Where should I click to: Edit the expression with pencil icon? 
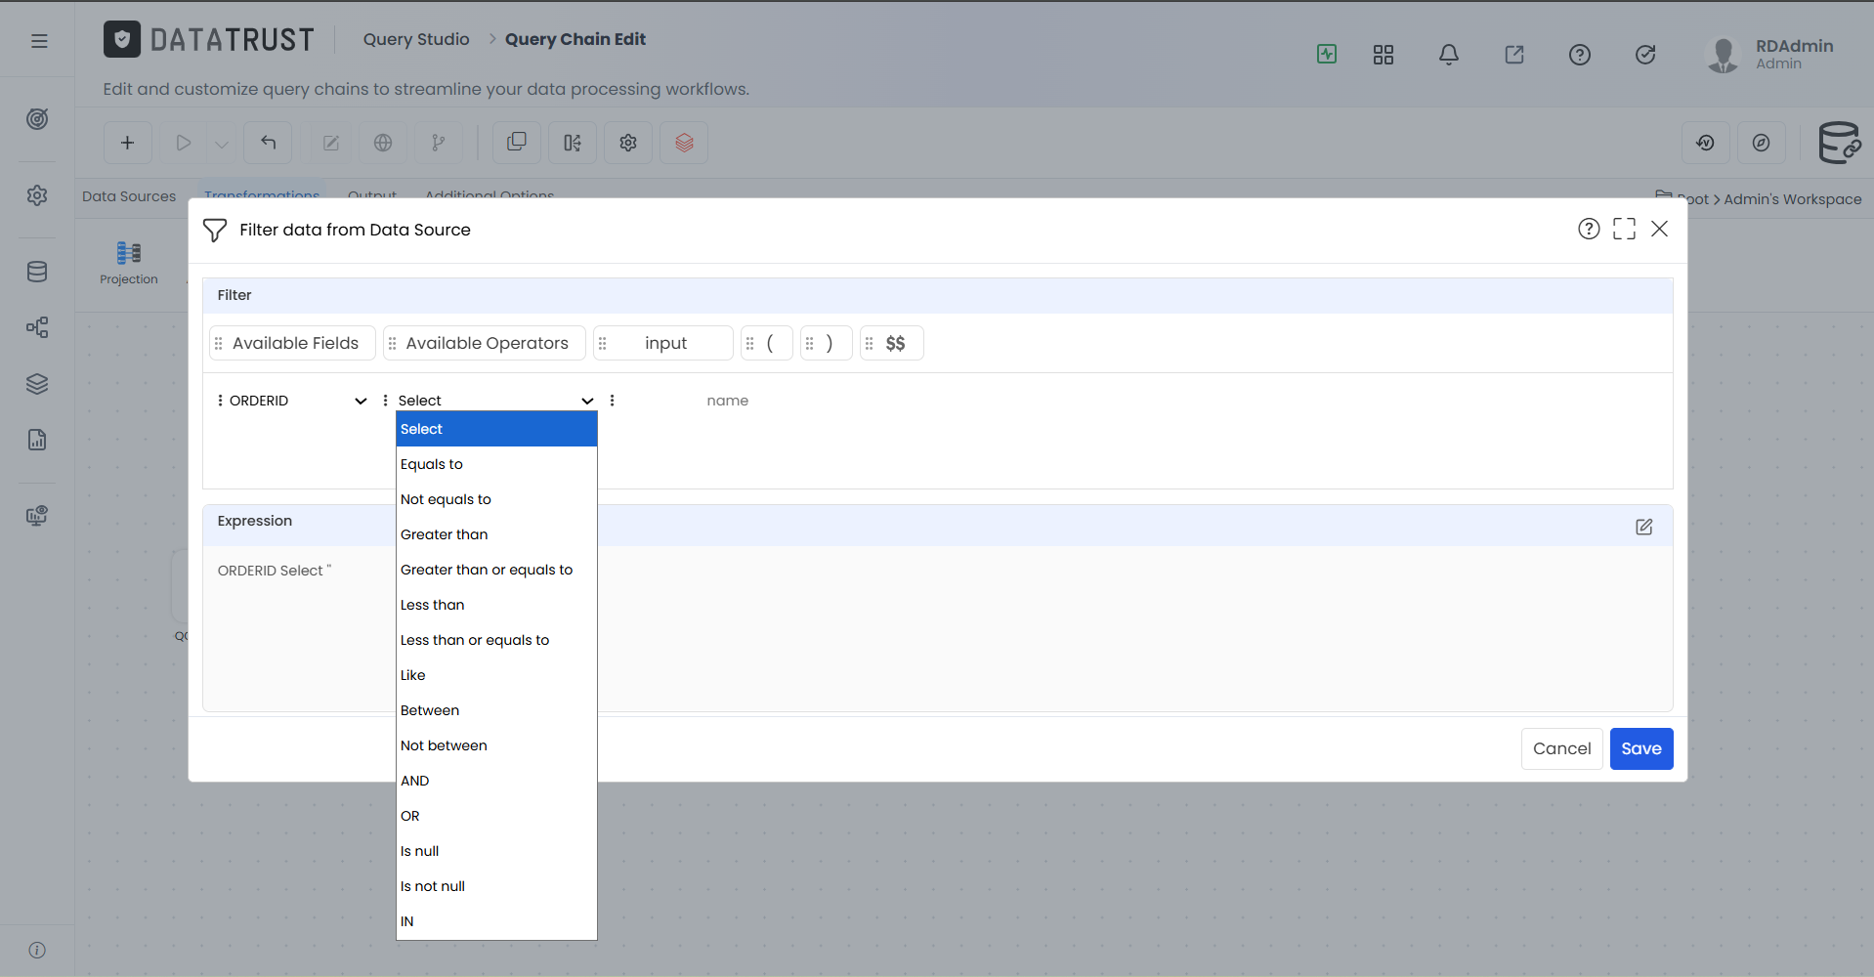tap(1644, 527)
